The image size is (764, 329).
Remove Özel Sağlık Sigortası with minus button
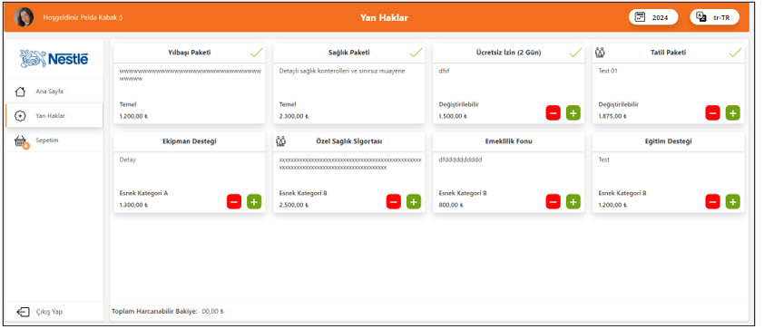coord(394,201)
